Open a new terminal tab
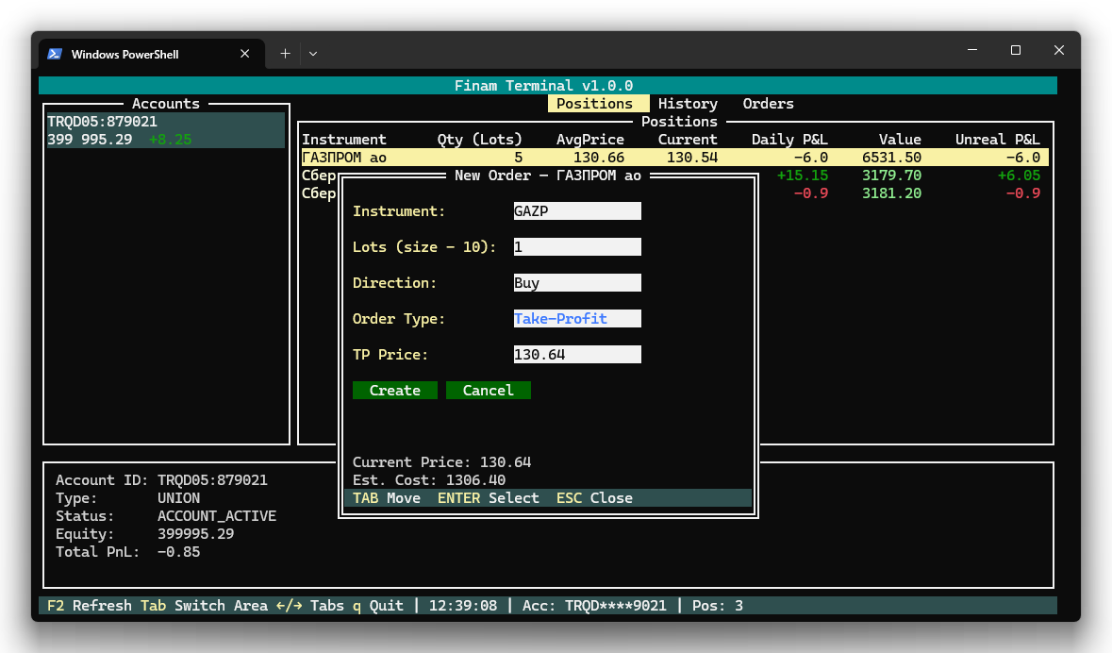Viewport: 1112px width, 653px height. pos(285,54)
